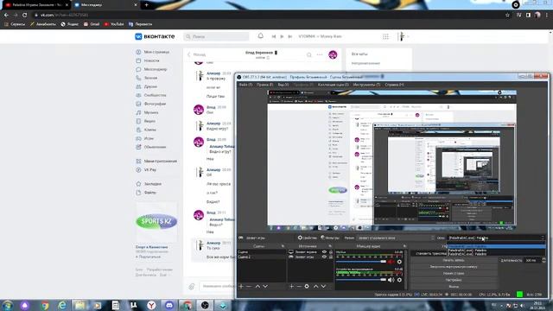This screenshot has width=553, height=311.
Task: Open VK services grid icon
Action: pyautogui.click(x=386, y=36)
